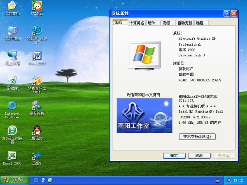Open the 我的文档 desktop icon
The image size is (247, 185).
(12, 8)
